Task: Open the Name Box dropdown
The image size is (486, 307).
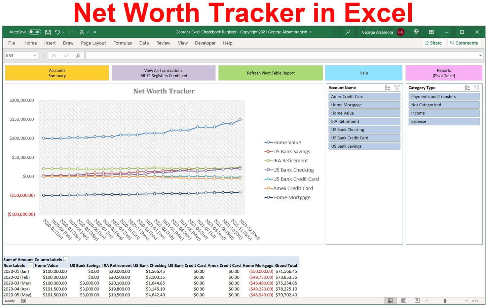Action: [35, 55]
